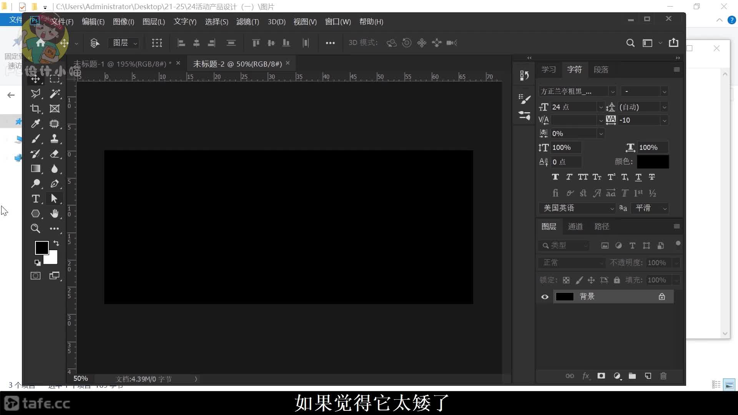
Task: Select the Patch healing tool
Action: click(x=55, y=123)
